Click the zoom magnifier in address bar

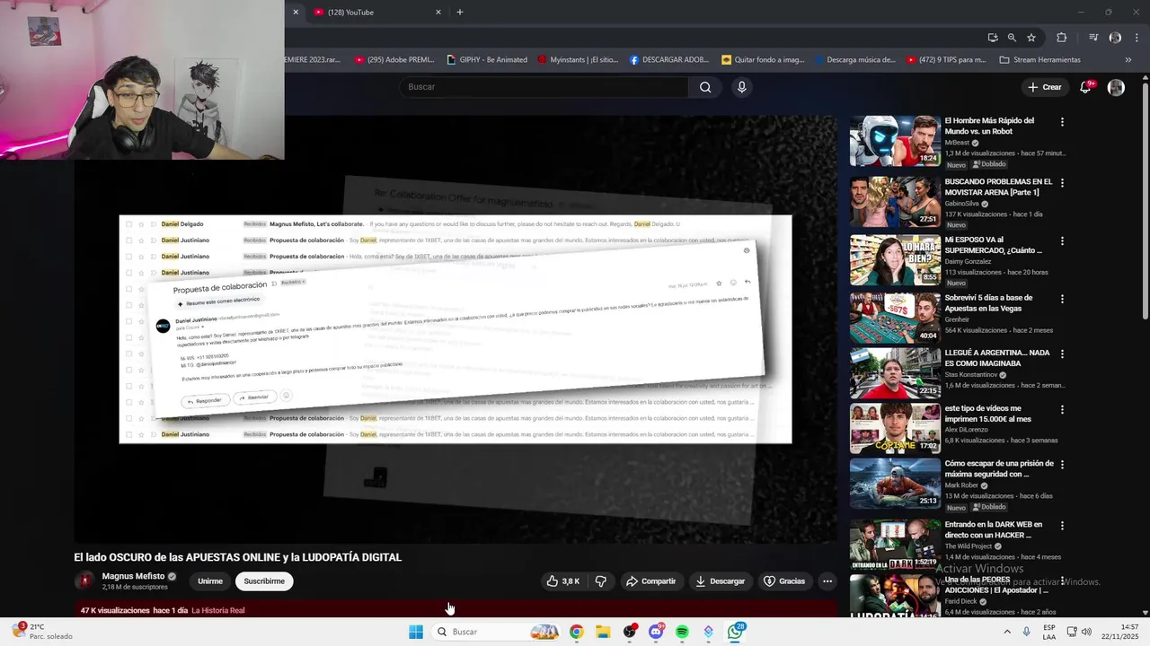tap(1012, 38)
